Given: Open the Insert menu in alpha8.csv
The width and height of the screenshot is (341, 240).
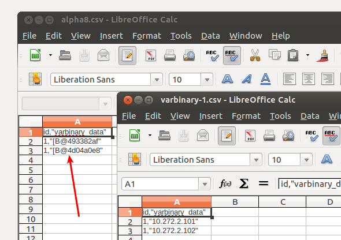Looking at the screenshot, I should coord(112,36).
